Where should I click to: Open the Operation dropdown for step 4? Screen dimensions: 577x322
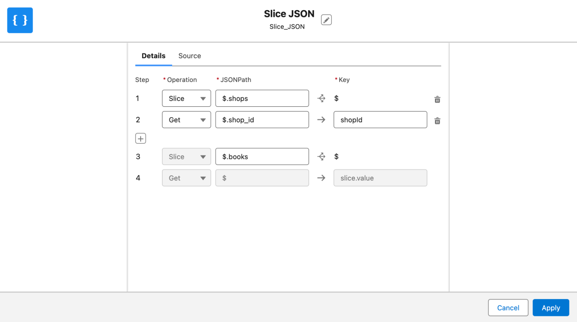pyautogui.click(x=186, y=178)
